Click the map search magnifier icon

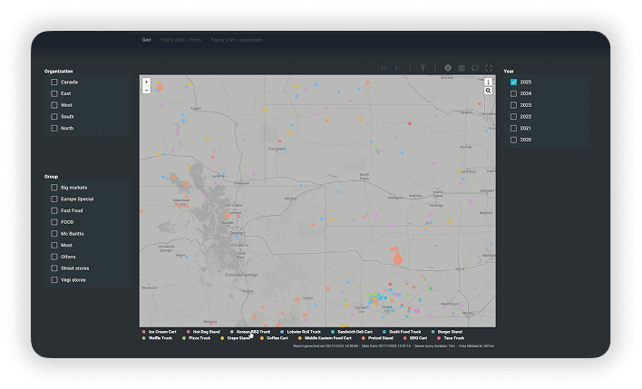pyautogui.click(x=489, y=91)
